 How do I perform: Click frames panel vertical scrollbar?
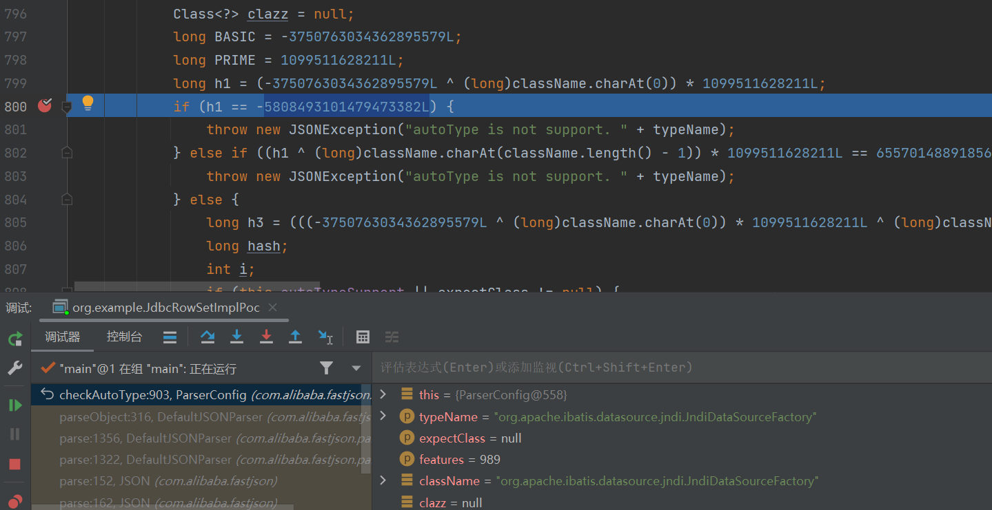(x=366, y=429)
